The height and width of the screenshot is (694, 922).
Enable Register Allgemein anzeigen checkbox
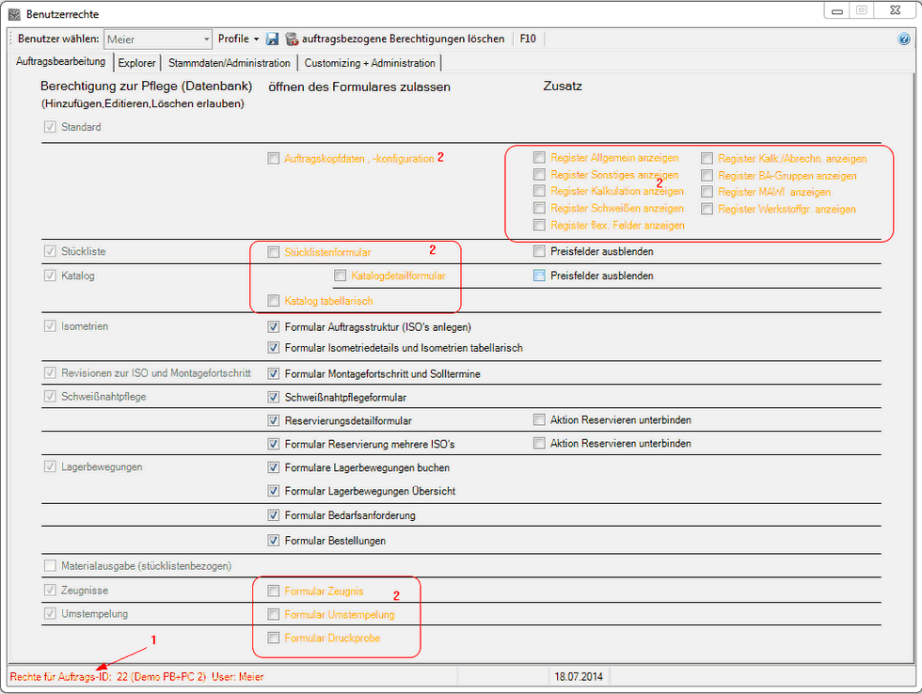[539, 158]
